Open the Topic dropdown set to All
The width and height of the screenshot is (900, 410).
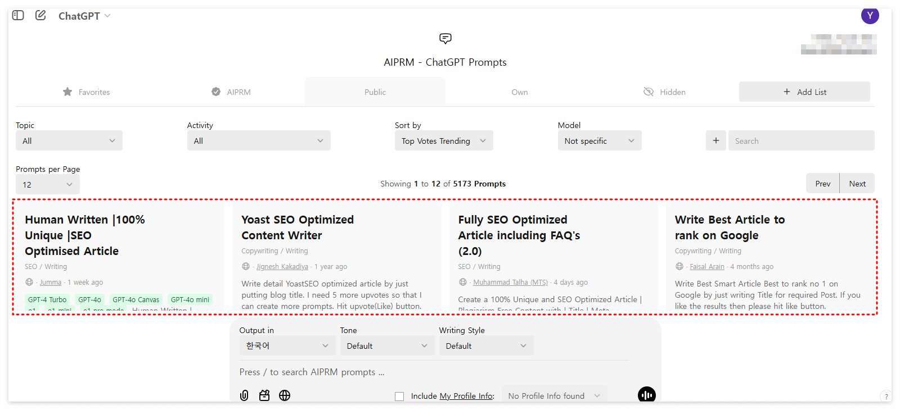click(69, 140)
